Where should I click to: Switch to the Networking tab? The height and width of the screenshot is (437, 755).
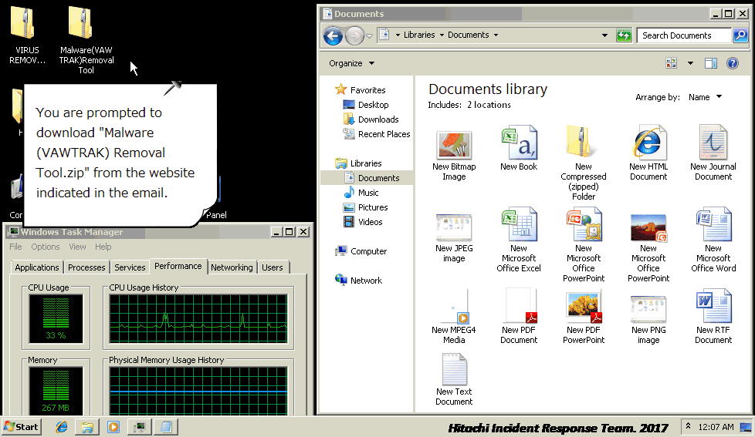[x=232, y=267]
